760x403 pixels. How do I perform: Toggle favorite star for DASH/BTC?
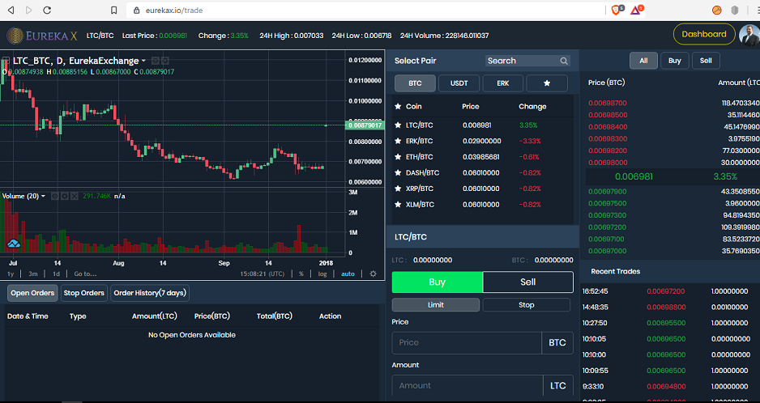(398, 173)
